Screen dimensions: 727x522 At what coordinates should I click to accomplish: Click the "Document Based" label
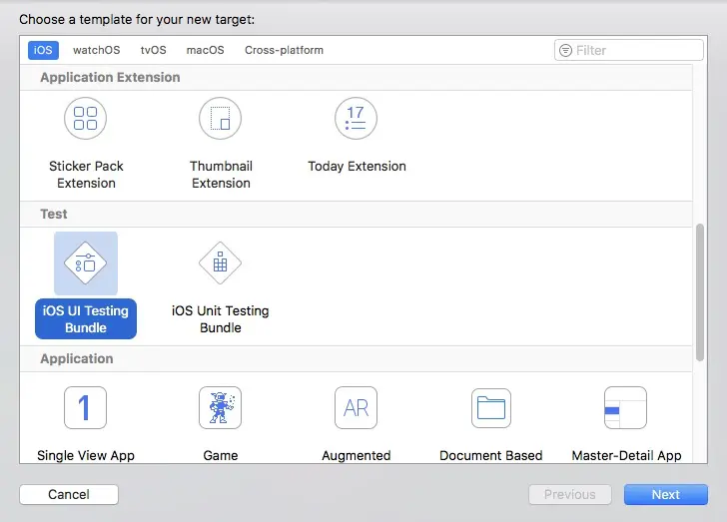[491, 455]
